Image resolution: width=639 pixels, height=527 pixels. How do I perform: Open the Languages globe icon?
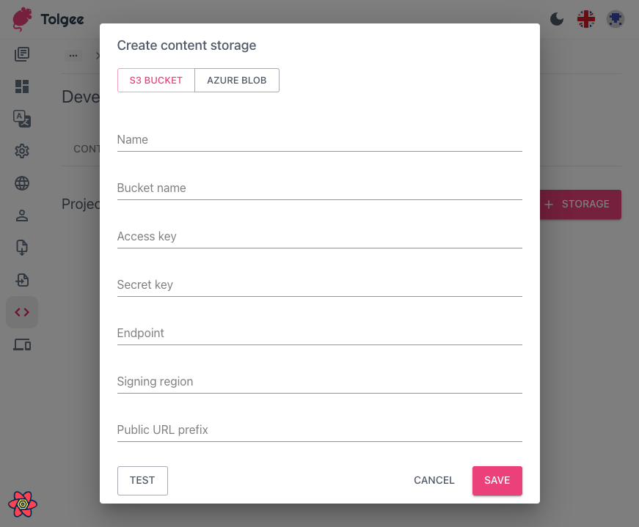22,183
